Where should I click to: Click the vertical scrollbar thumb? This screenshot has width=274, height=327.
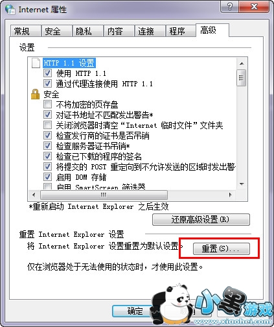242,78
